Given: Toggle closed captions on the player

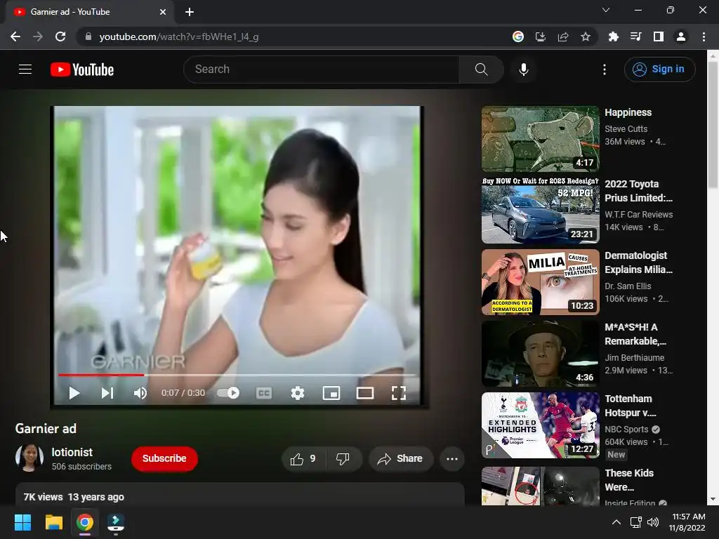Looking at the screenshot, I should coord(264,393).
